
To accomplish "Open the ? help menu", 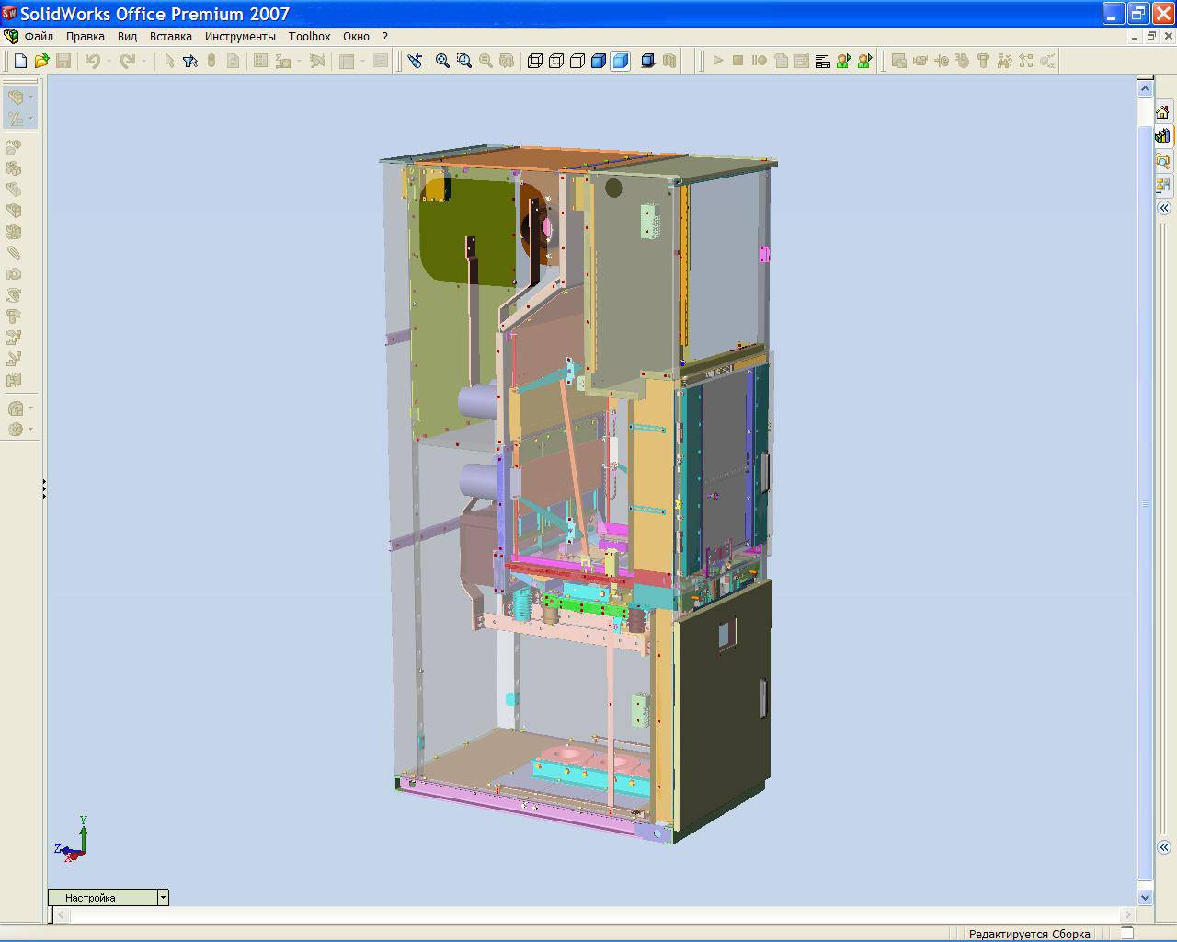I will [x=385, y=37].
